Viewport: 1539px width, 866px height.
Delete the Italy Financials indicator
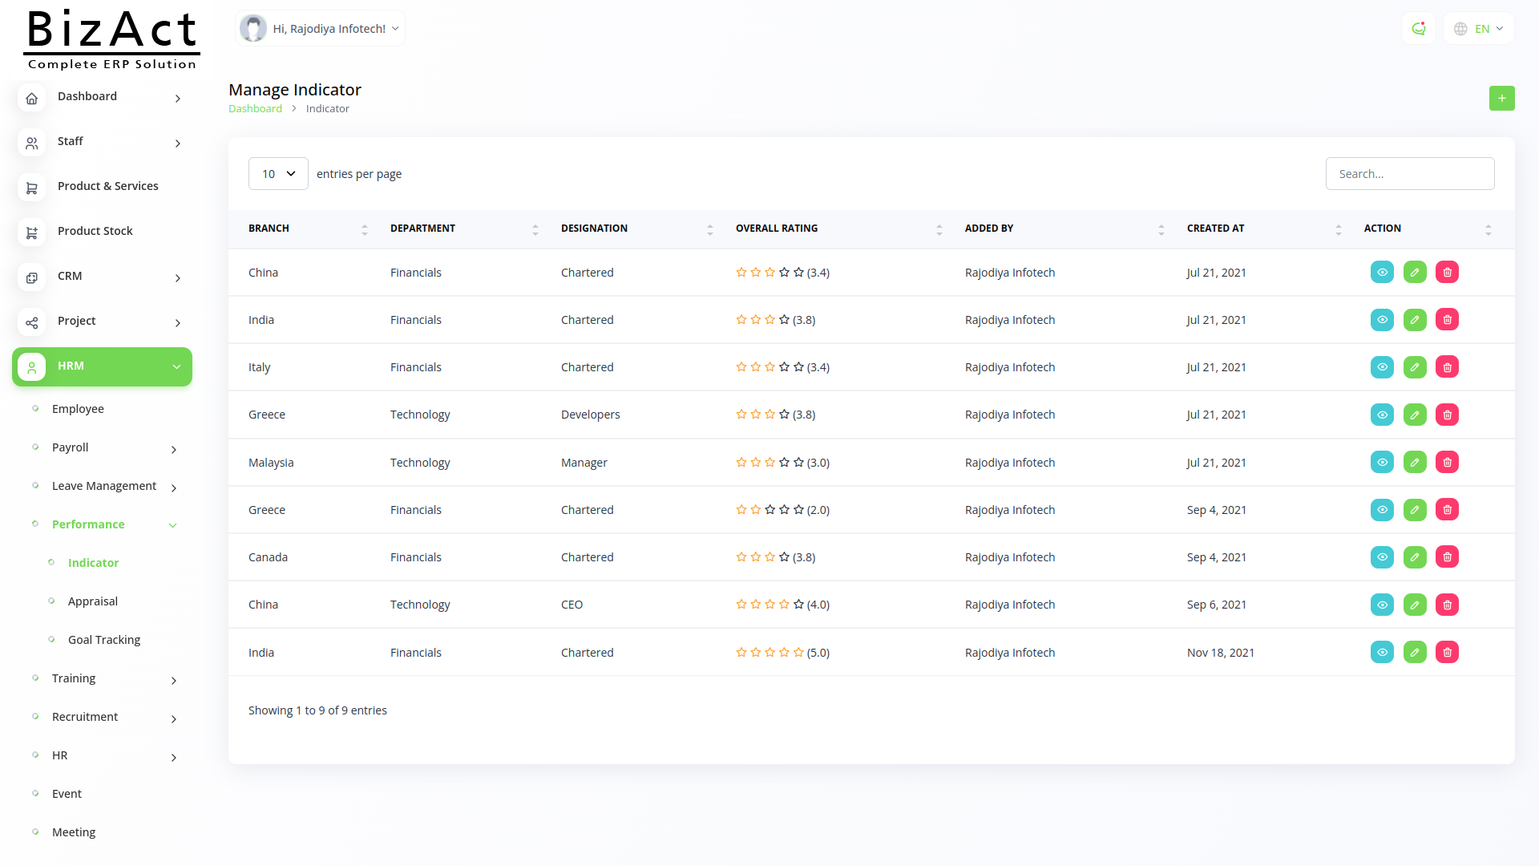click(x=1447, y=367)
